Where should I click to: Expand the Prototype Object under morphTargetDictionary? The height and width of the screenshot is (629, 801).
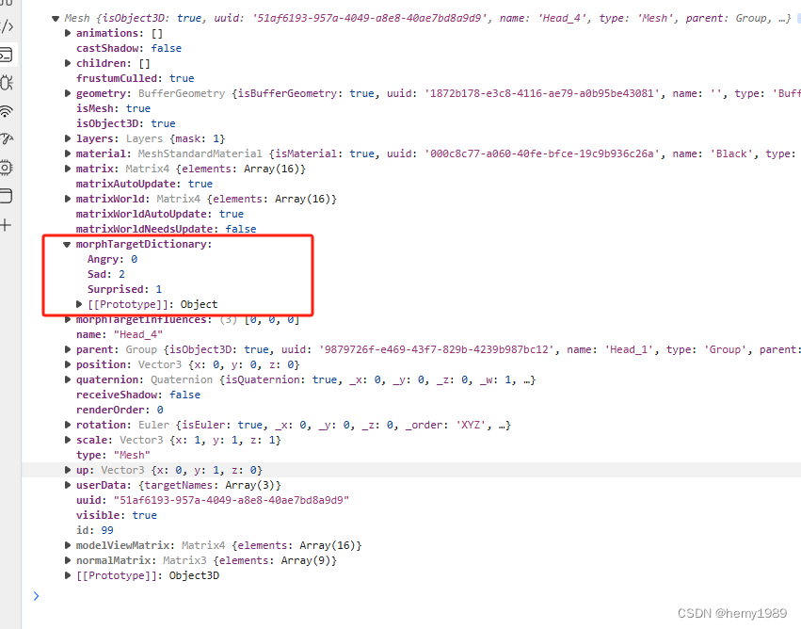pos(79,304)
